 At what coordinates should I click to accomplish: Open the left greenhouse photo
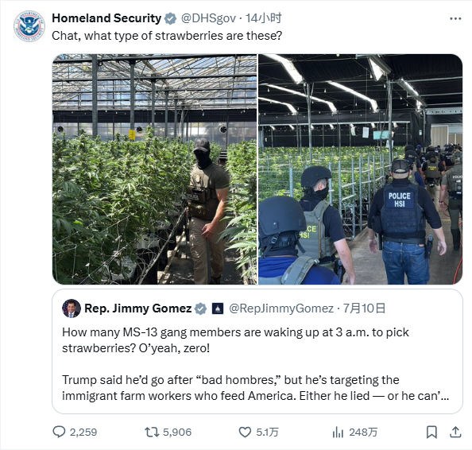click(x=154, y=169)
